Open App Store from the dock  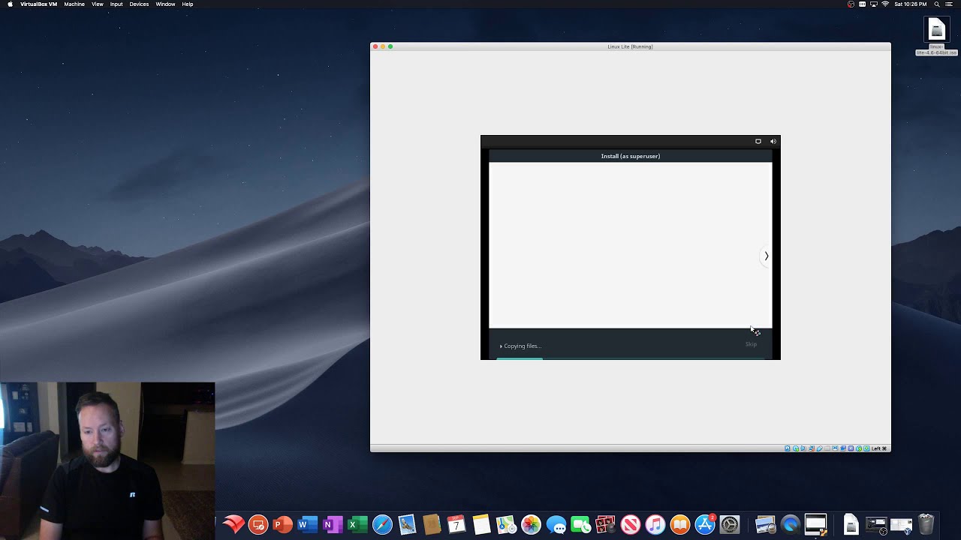[x=705, y=525]
